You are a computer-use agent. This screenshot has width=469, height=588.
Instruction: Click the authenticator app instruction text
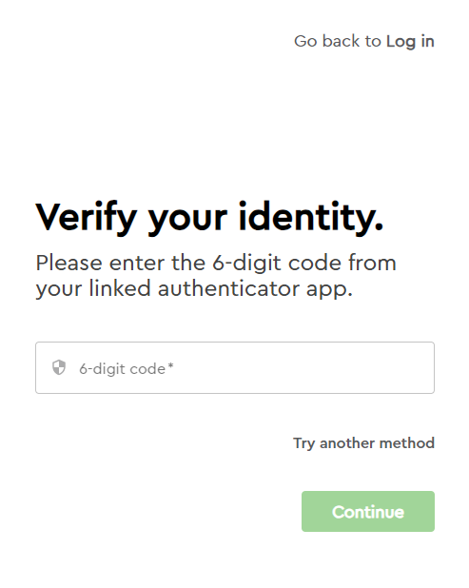coord(216,276)
